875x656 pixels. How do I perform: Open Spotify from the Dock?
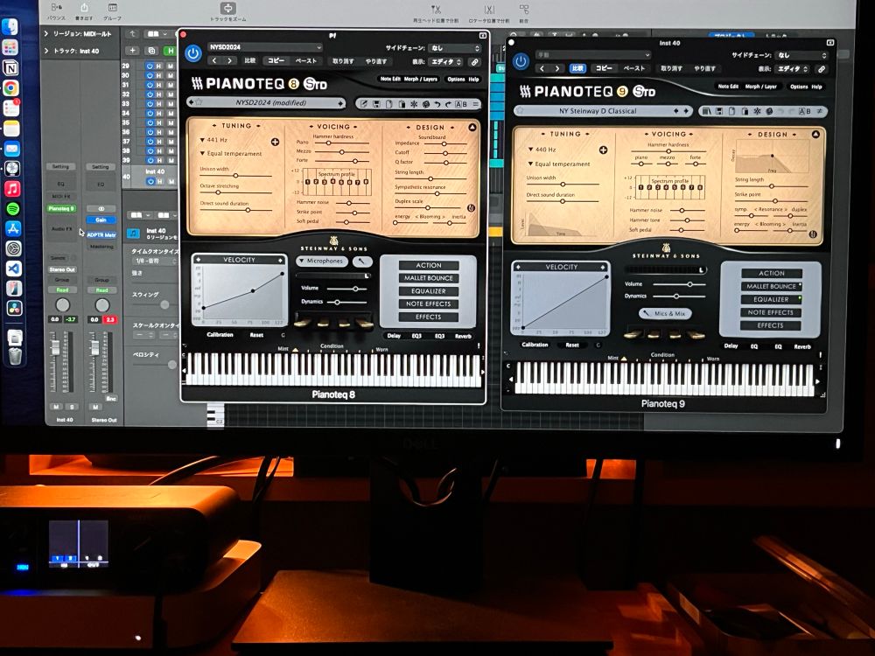12,209
